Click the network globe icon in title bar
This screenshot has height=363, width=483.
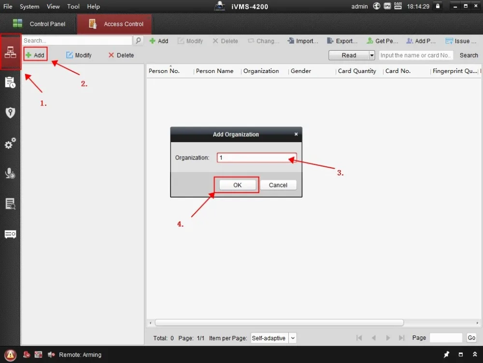pos(376,6)
